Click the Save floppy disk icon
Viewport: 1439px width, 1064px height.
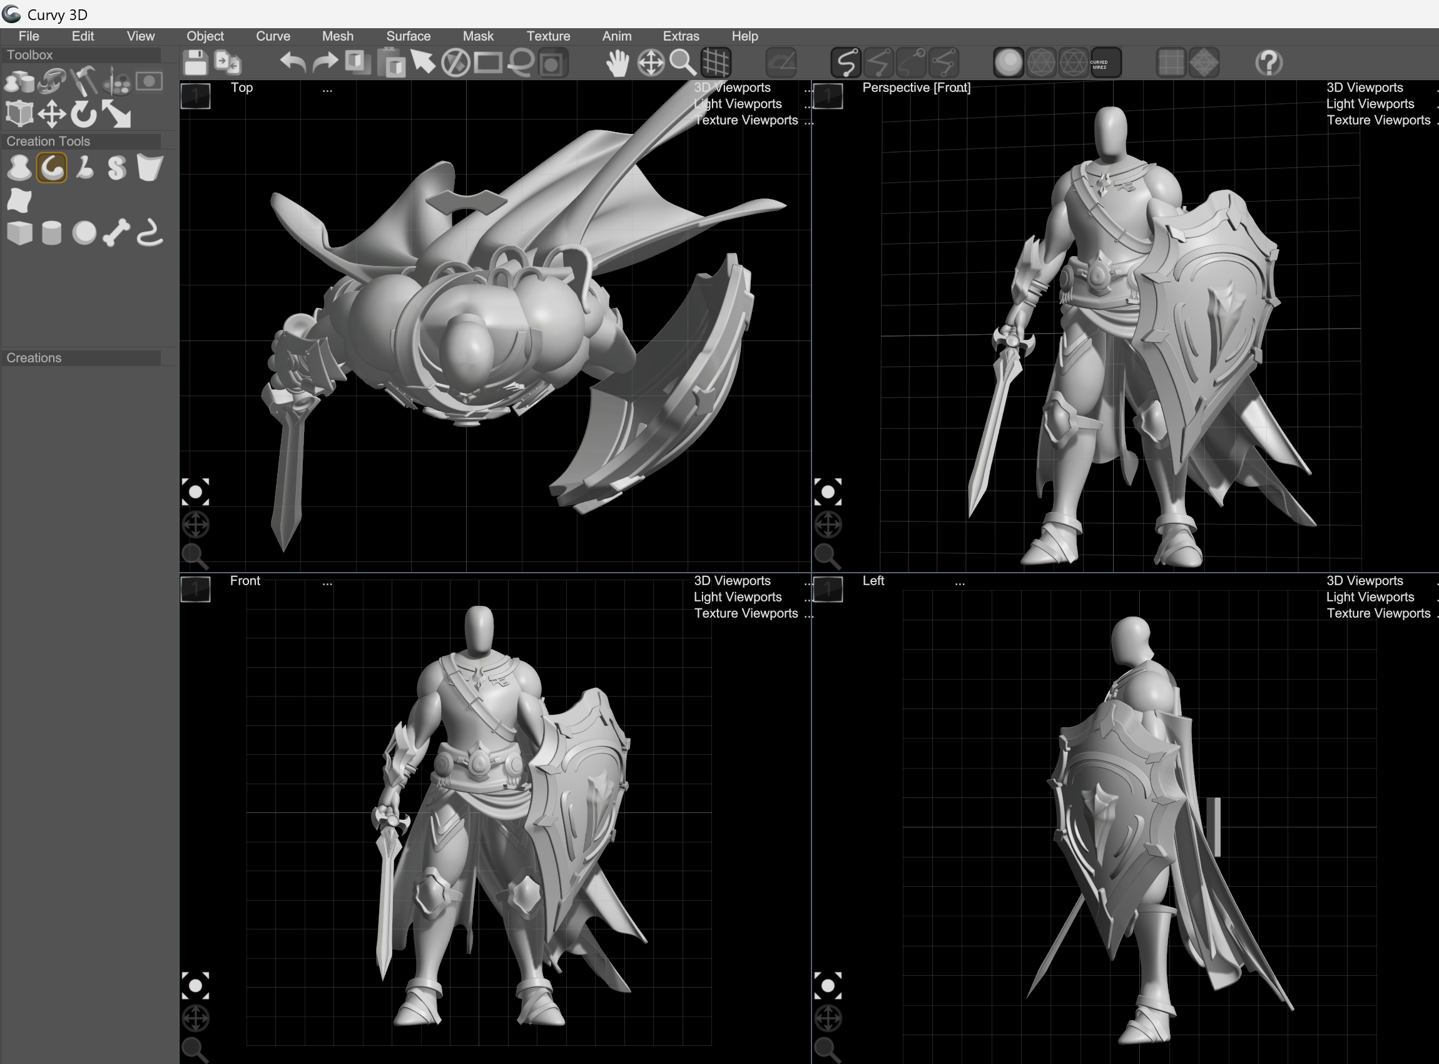195,63
